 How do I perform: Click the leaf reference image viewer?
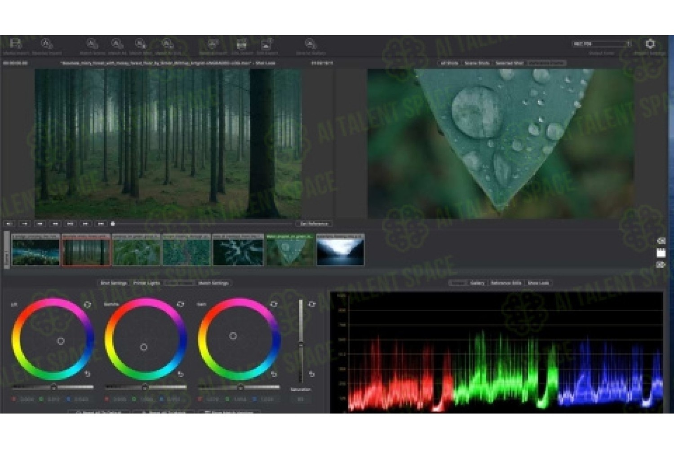501,144
